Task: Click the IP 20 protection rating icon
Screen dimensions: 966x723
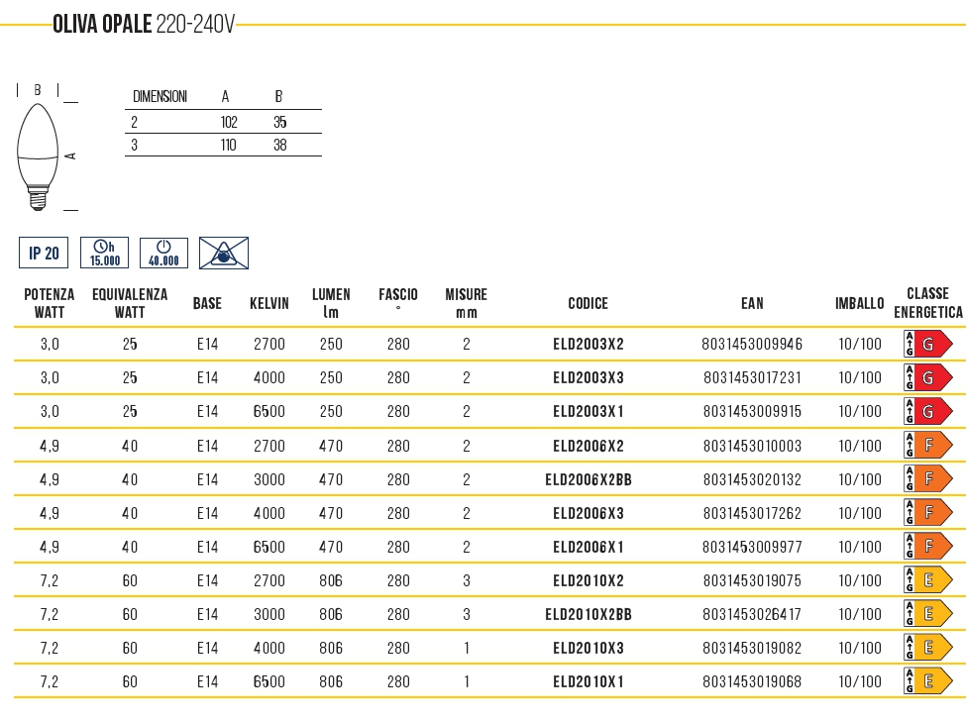Action: 44,253
